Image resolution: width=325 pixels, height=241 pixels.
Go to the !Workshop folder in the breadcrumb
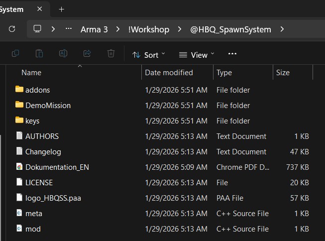[149, 29]
